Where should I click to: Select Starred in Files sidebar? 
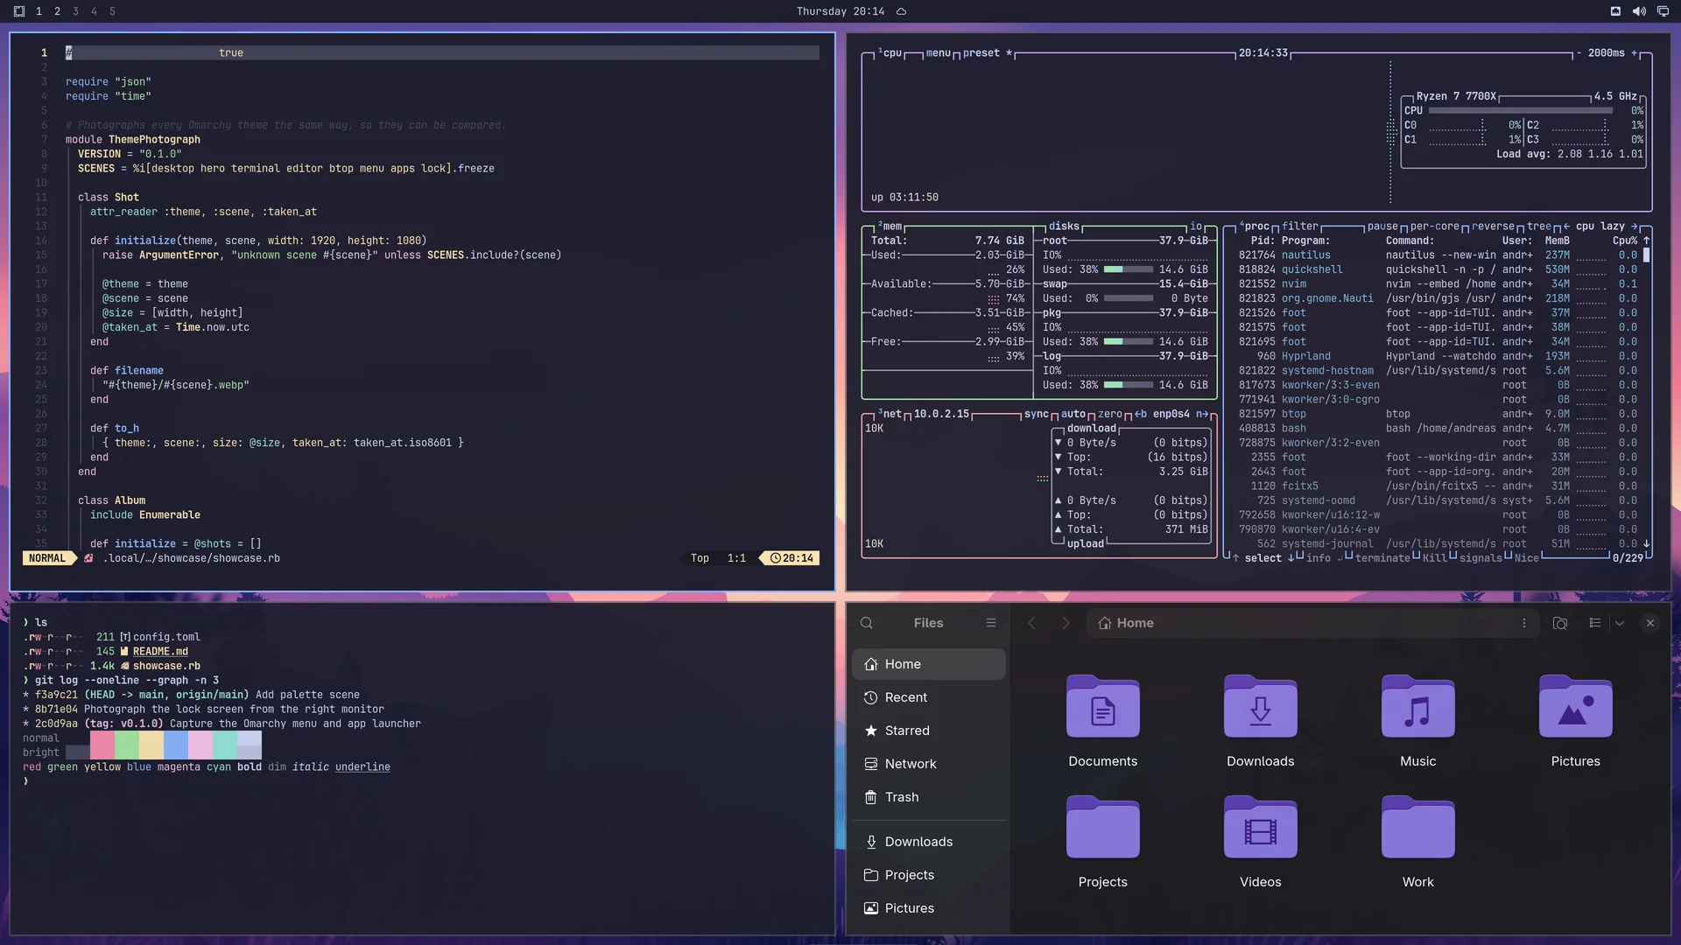point(929,731)
